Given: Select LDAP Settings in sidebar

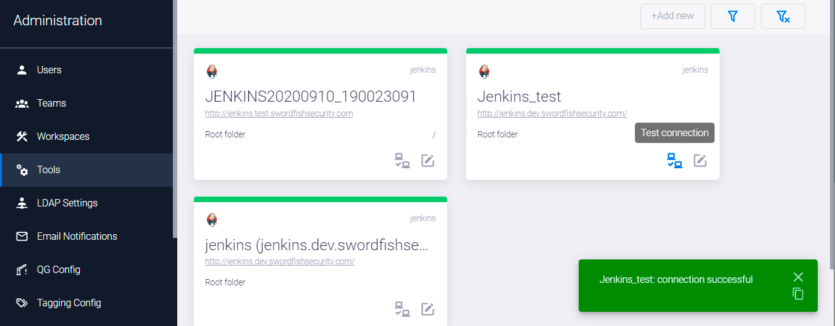Looking at the screenshot, I should point(67,203).
